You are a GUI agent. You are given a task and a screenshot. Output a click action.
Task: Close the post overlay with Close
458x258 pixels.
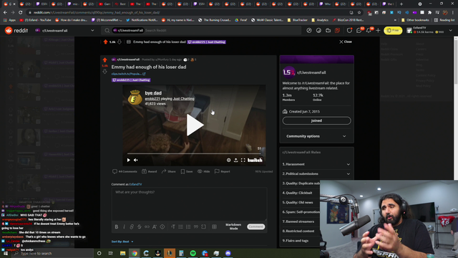point(345,42)
